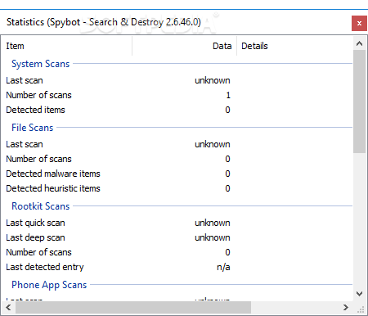
Task: Select the Detected malware items label
Action: tap(53, 174)
